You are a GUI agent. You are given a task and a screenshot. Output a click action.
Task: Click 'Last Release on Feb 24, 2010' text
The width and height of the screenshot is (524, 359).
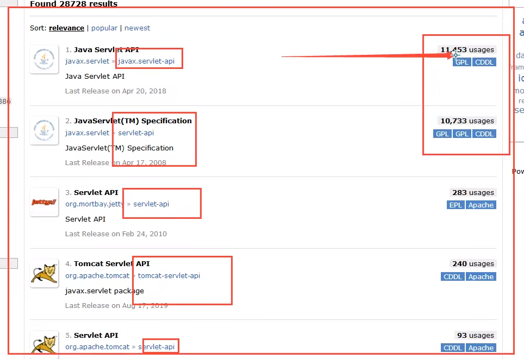coord(116,234)
